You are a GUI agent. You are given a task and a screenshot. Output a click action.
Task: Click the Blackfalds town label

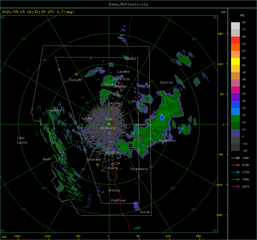[121, 79]
